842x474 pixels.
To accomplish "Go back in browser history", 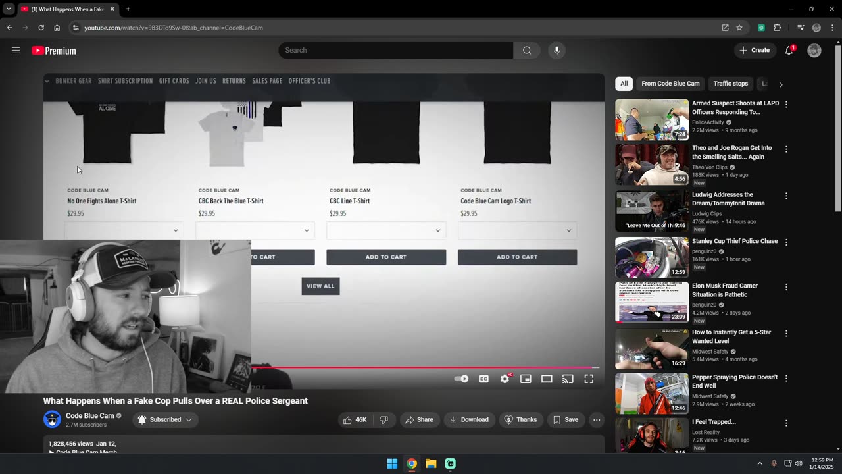I will point(9,28).
